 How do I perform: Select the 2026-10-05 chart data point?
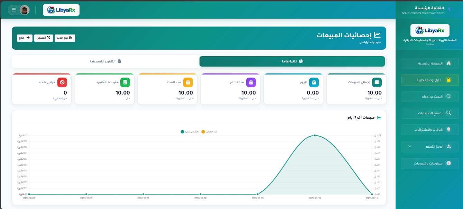click(29, 194)
